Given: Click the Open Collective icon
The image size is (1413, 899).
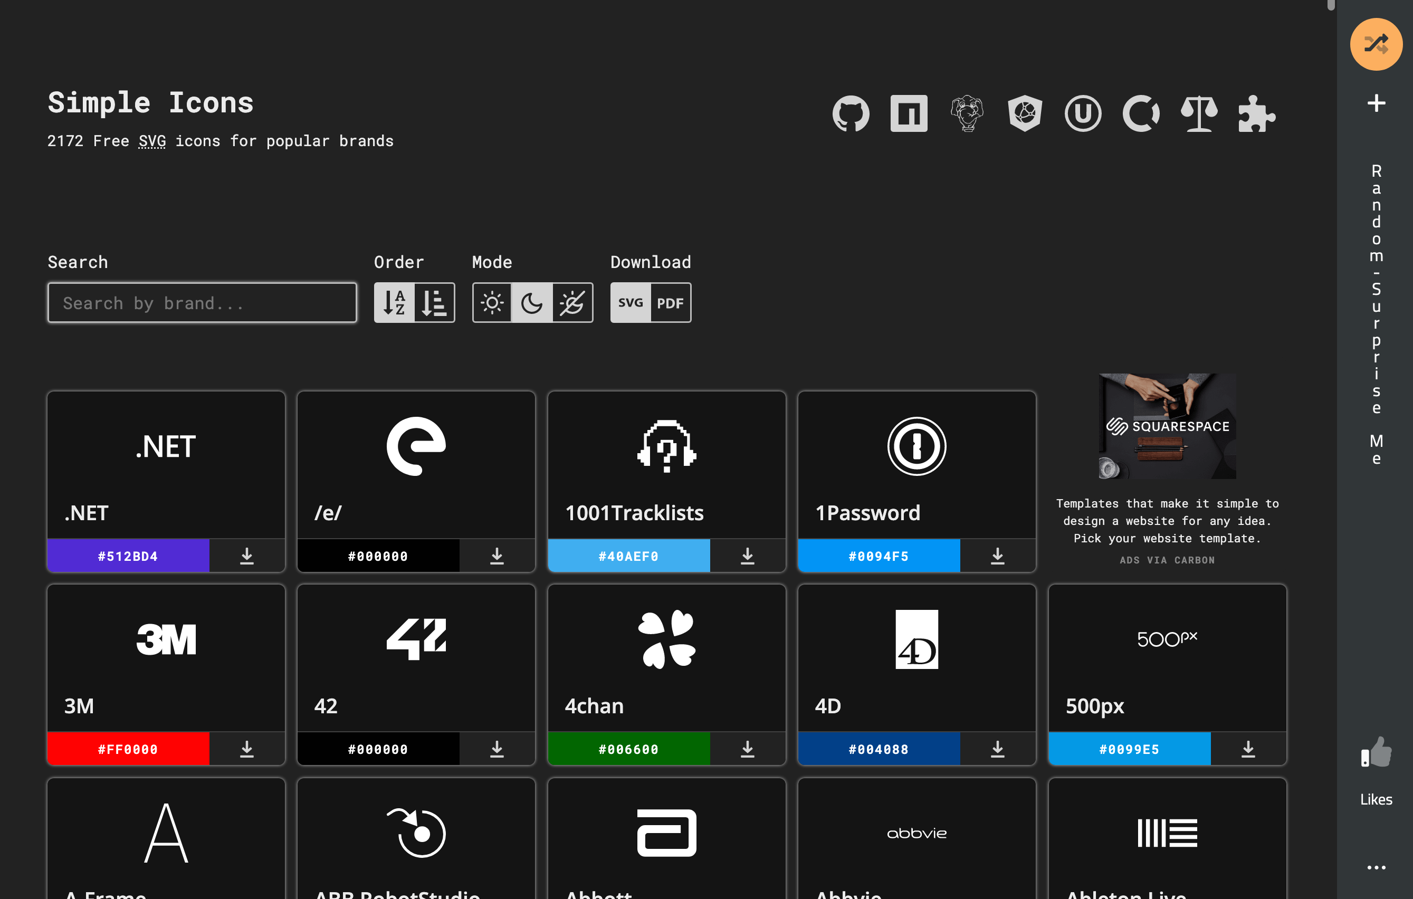Looking at the screenshot, I should point(1140,113).
